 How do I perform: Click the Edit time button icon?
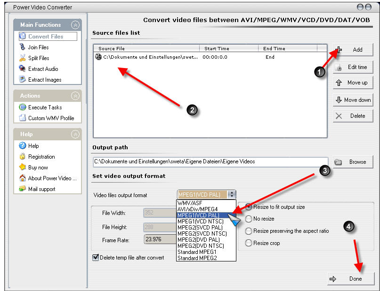pos(339,68)
